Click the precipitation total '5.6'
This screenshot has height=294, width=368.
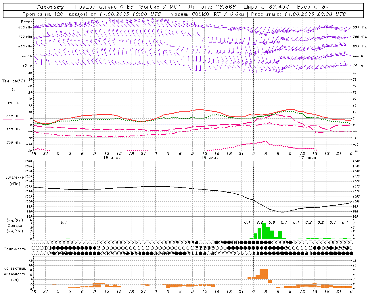[272, 222]
